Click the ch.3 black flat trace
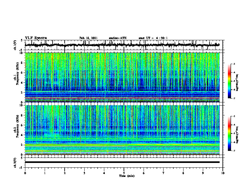 [122, 162]
